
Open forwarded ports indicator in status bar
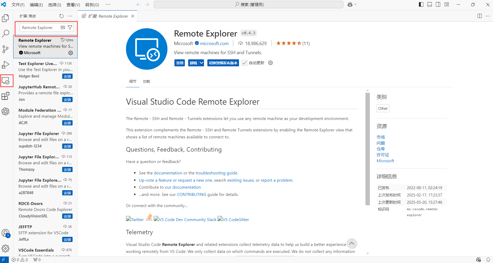(37, 260)
